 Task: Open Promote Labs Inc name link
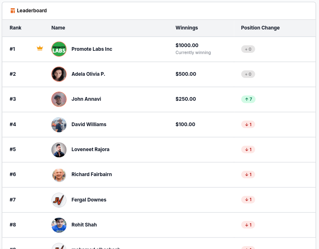92,49
